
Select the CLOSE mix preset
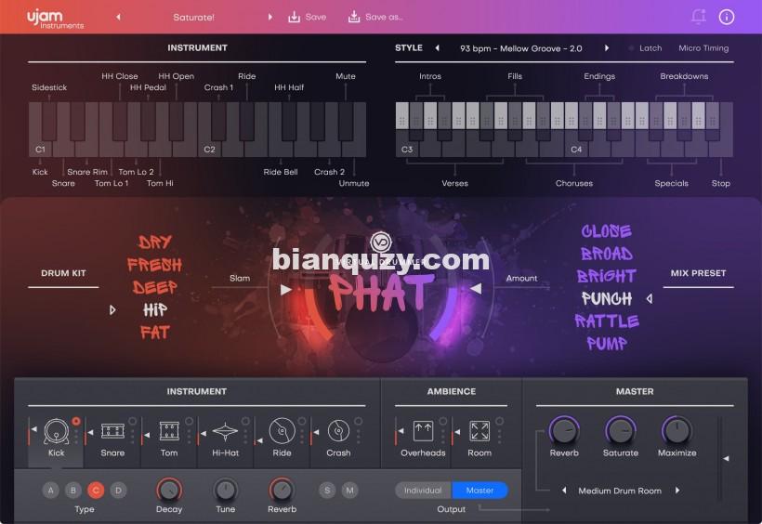607,231
